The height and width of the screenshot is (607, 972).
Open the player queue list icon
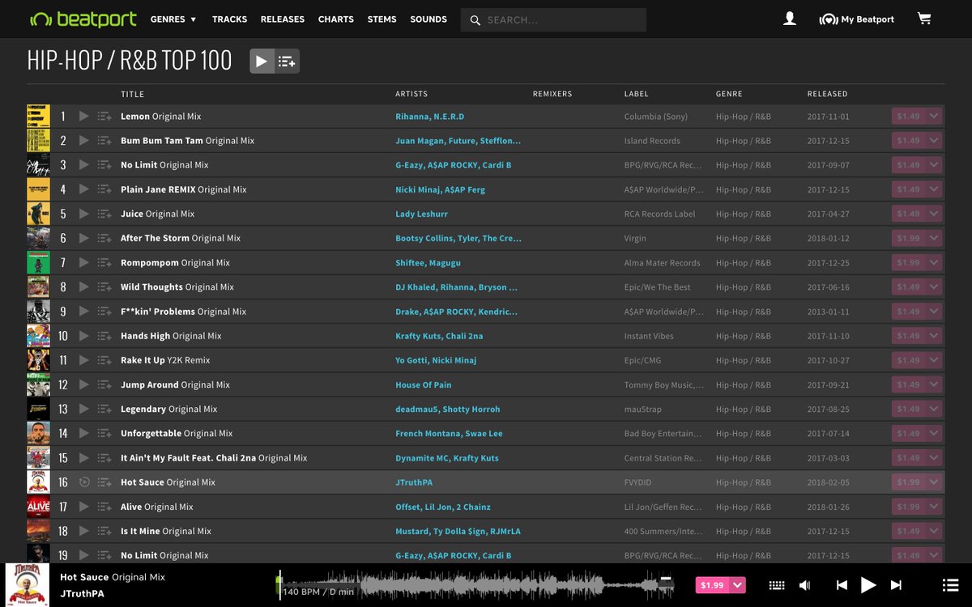[x=951, y=585]
